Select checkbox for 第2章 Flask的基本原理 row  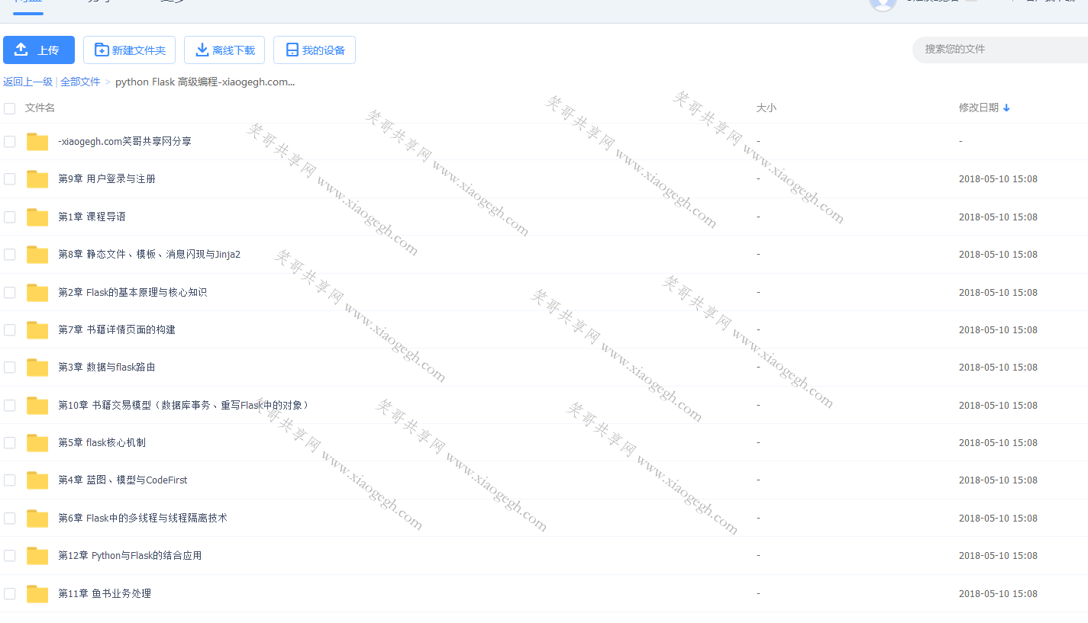click(9, 292)
